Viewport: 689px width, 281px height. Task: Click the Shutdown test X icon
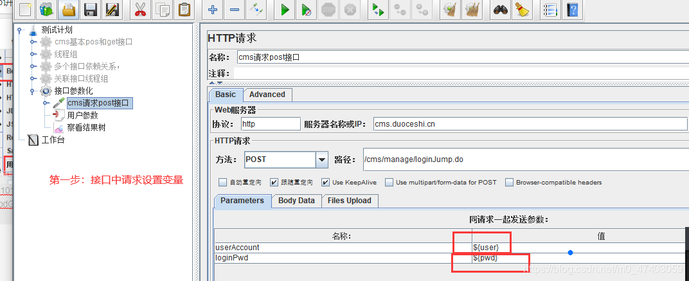pos(350,9)
